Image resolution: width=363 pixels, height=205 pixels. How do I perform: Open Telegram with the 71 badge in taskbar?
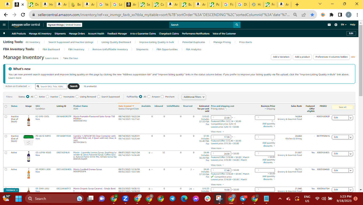click(x=243, y=199)
